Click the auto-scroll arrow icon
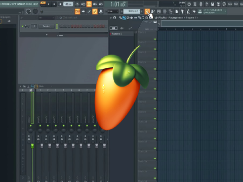The image size is (243, 182). (83, 12)
